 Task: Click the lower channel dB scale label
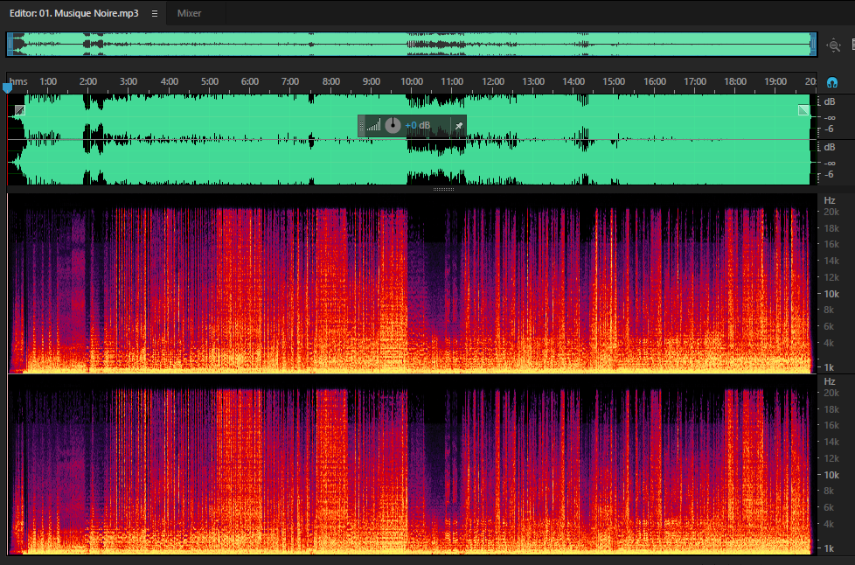tap(830, 147)
